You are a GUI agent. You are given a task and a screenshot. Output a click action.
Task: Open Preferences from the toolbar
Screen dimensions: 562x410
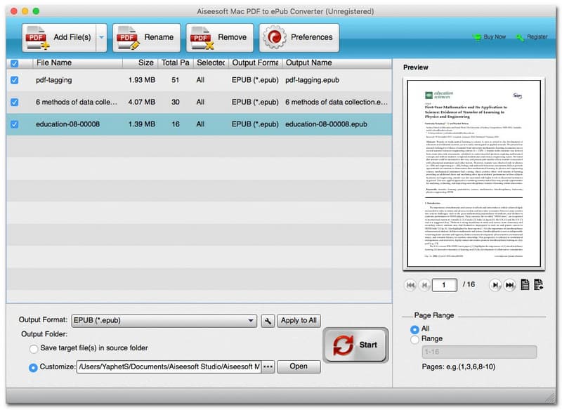(x=275, y=38)
